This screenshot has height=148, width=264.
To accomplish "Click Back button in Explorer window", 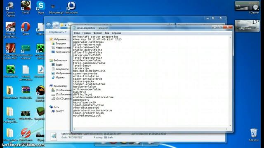I will click(x=49, y=25).
